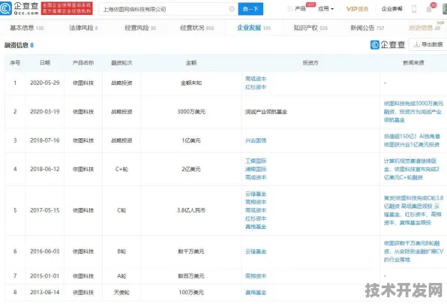This screenshot has width=447, height=304.
Task: Open investor 工银国际 link
Action: coord(256,161)
